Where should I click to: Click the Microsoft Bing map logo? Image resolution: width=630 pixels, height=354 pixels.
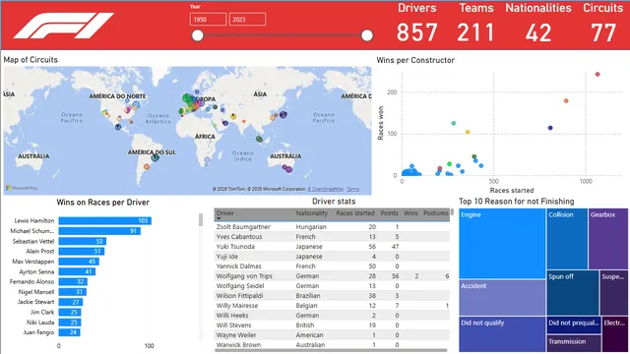pos(22,188)
